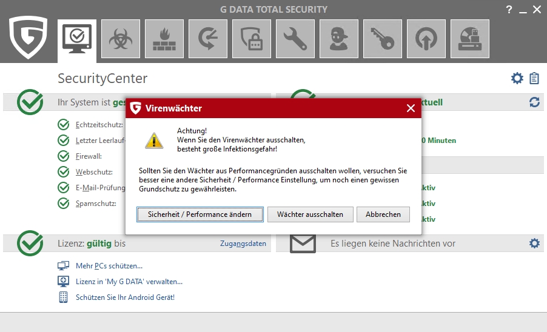The image size is (547, 332).
Task: Click the large license status check icon
Action: click(30, 243)
